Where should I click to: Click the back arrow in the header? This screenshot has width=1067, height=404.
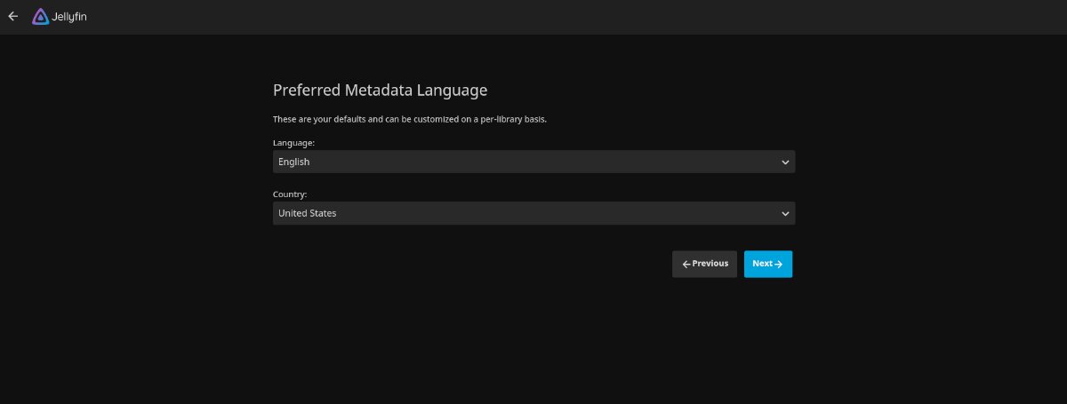(12, 16)
